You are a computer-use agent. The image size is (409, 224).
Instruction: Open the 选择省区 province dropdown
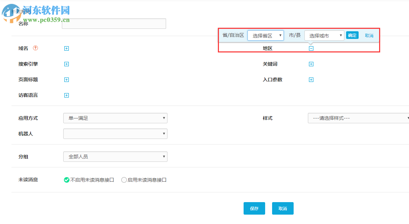tap(265, 35)
